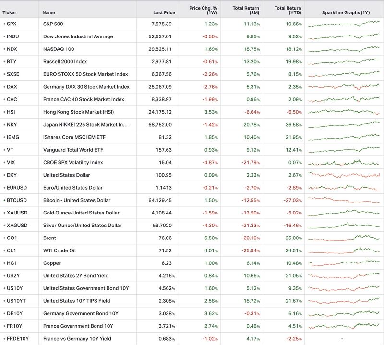Open the VIX sparkline graph
Screen dimensions: 384x345
(344, 162)
